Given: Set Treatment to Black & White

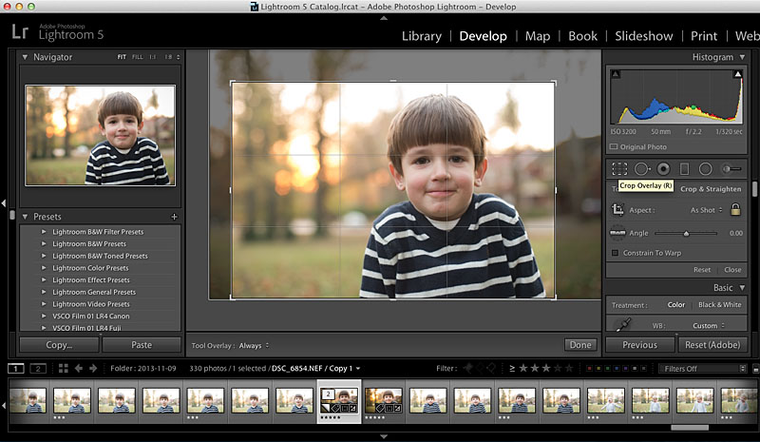Looking at the screenshot, I should [720, 305].
